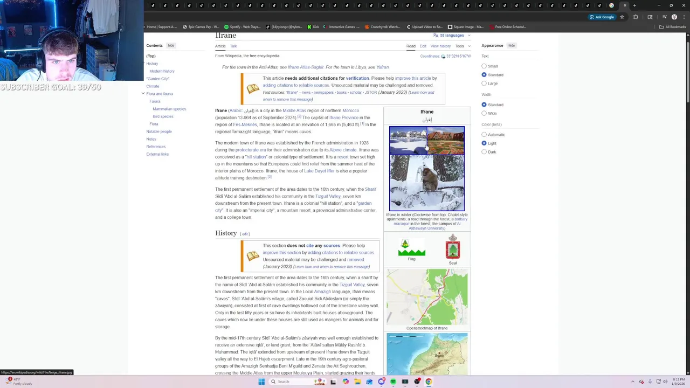The image size is (690, 388).
Task: Open the All Bookmarks folder
Action: pyautogui.click(x=673, y=26)
